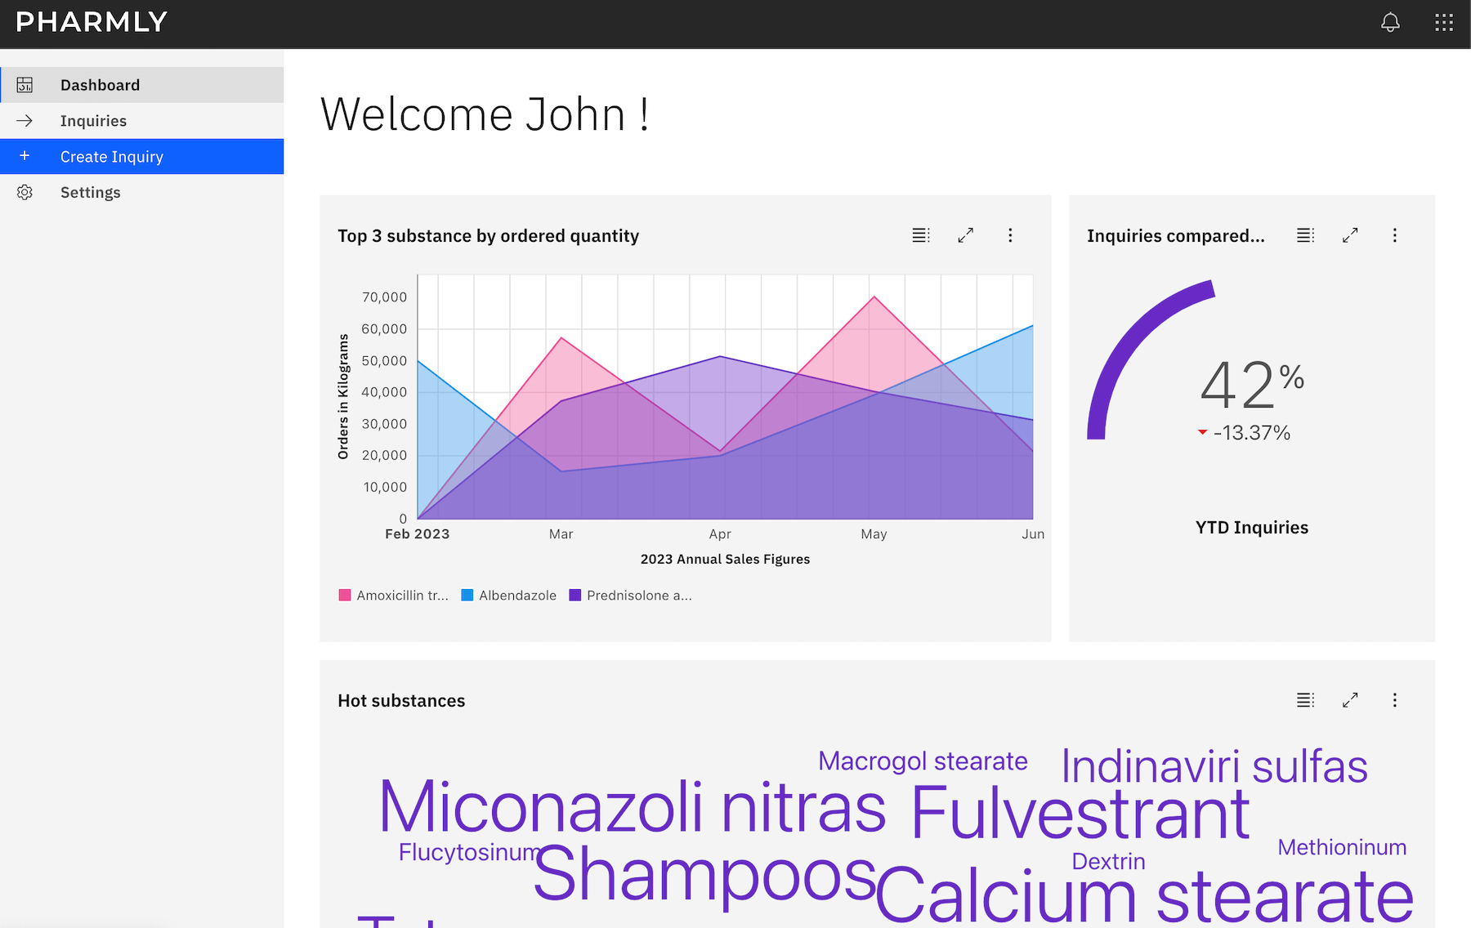Show data table for Inquiries compared card

click(x=1305, y=235)
